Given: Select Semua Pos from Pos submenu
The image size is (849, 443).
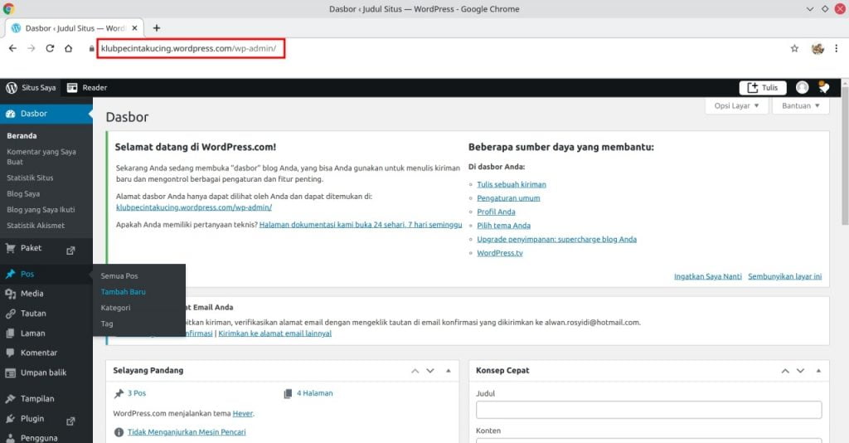Looking at the screenshot, I should (x=119, y=276).
